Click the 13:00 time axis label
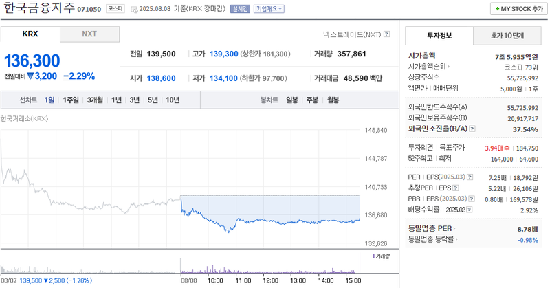 [x=298, y=280]
